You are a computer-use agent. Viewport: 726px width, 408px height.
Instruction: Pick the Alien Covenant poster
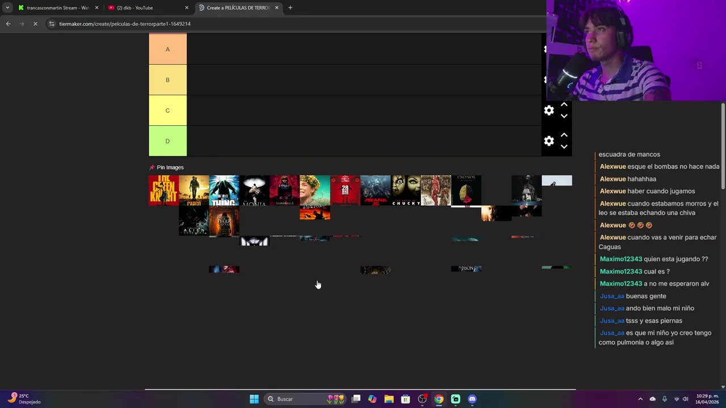click(194, 220)
